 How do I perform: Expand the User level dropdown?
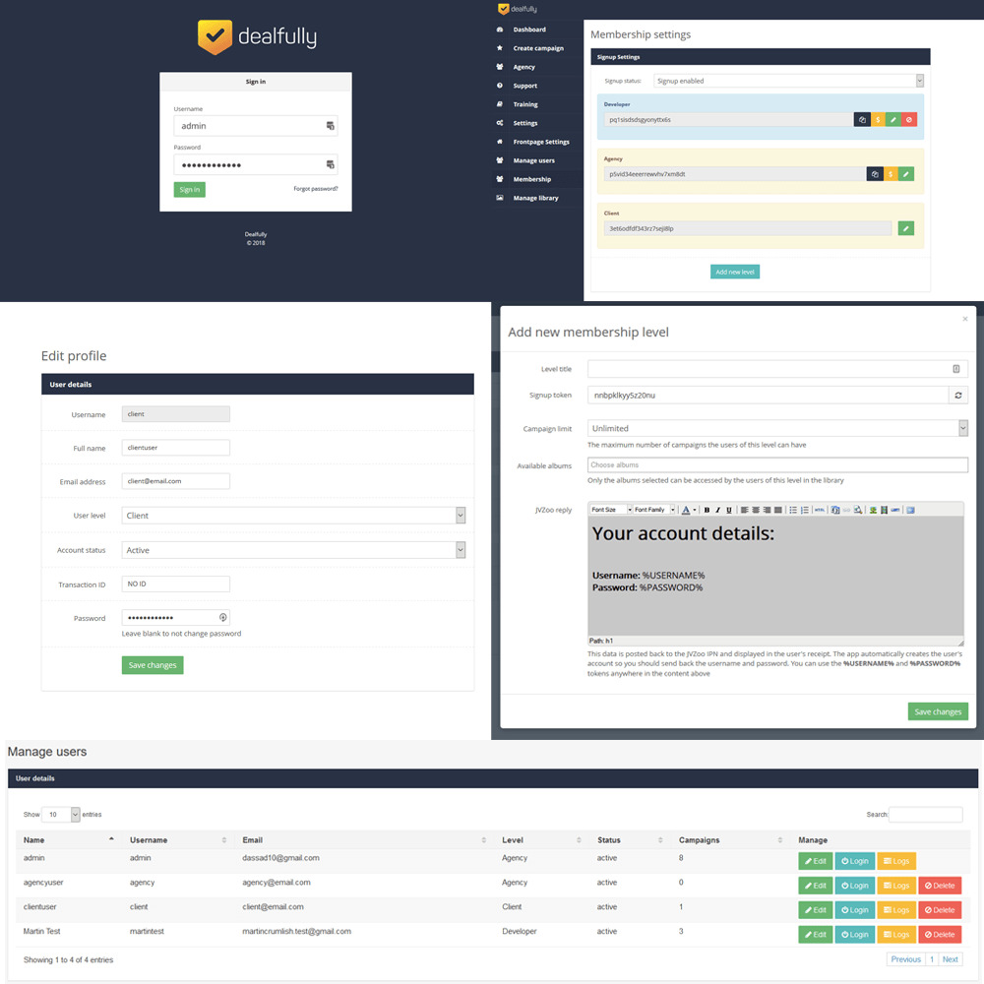[294, 516]
